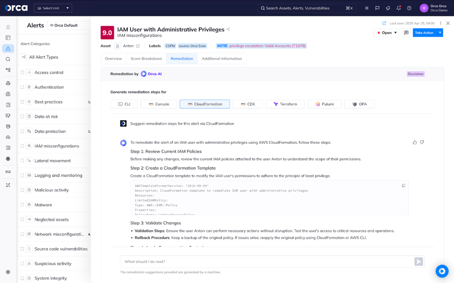
Task: Share the IAM User alert title
Action: pyautogui.click(x=228, y=29)
